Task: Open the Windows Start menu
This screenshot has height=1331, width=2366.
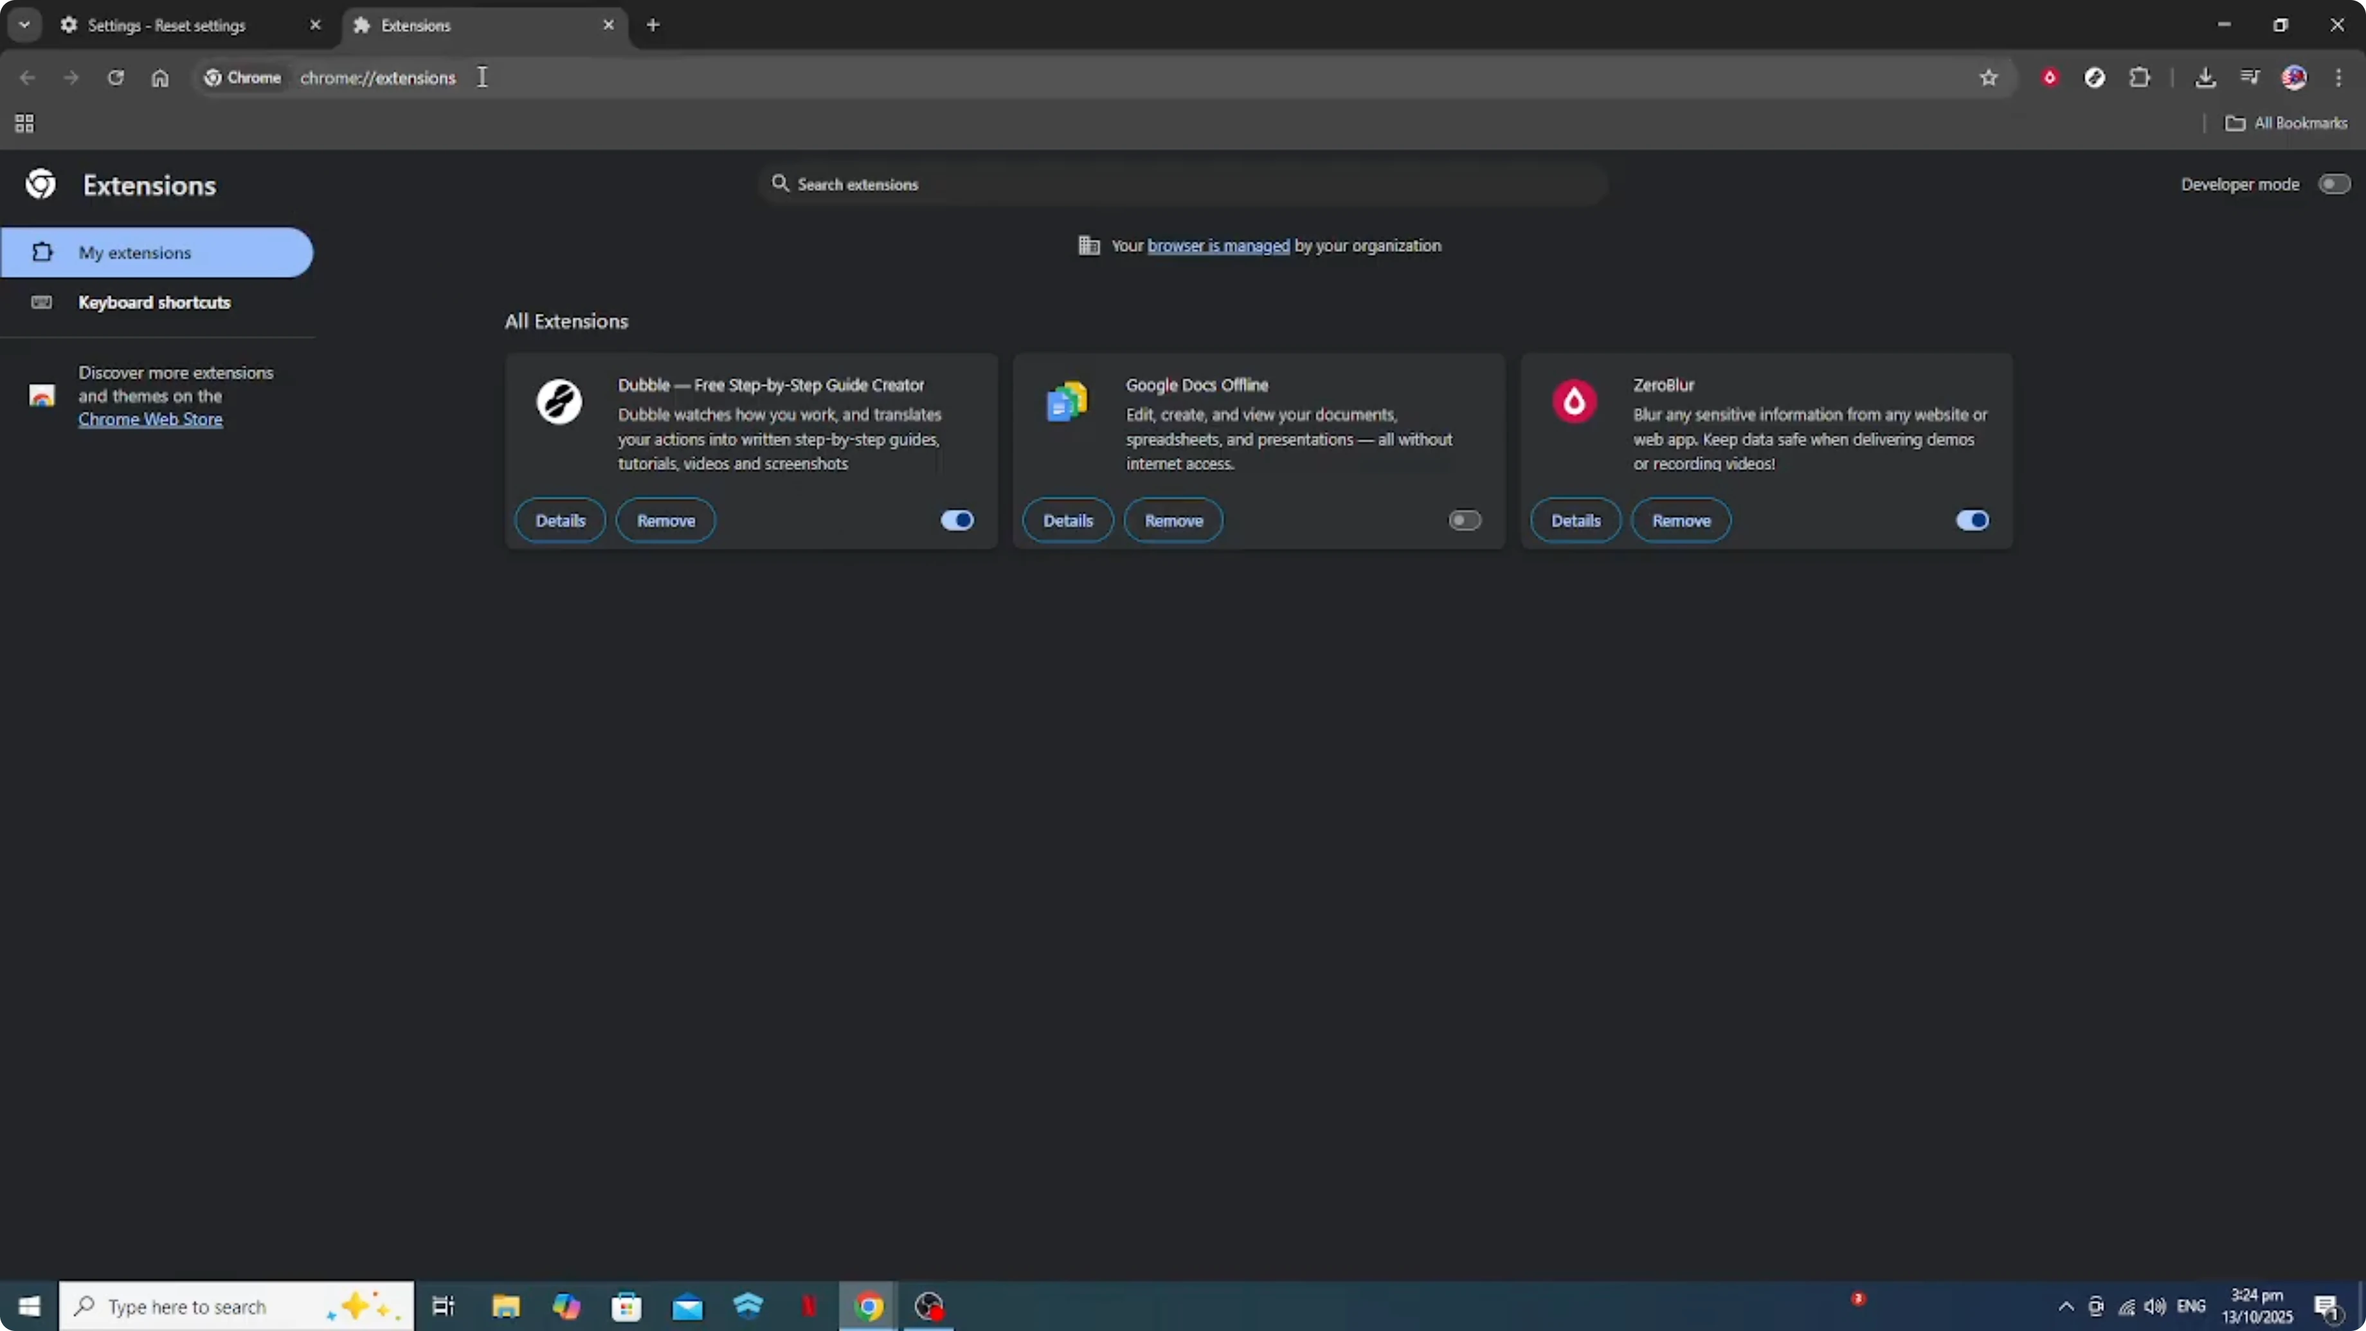Action: [x=30, y=1306]
